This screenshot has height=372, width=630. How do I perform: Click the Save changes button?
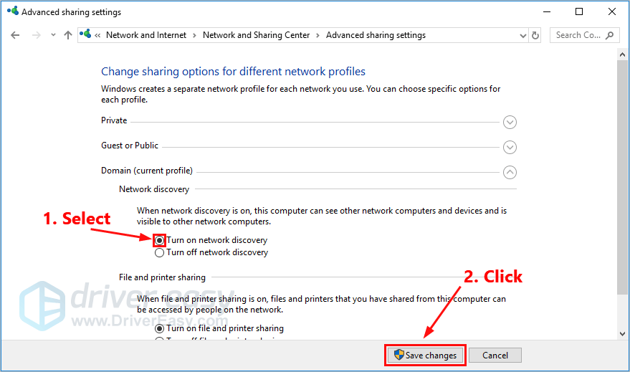coord(426,356)
